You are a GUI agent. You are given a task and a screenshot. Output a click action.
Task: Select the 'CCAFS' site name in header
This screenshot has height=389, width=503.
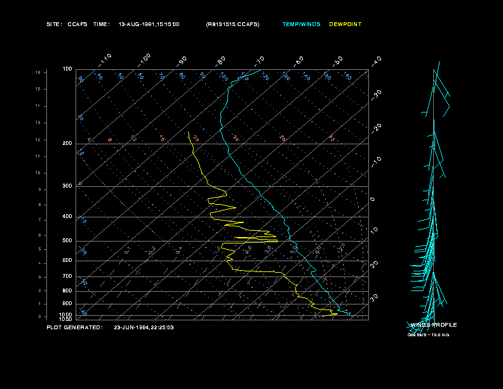point(77,24)
